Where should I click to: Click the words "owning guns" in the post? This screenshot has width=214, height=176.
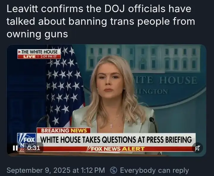pos(37,34)
